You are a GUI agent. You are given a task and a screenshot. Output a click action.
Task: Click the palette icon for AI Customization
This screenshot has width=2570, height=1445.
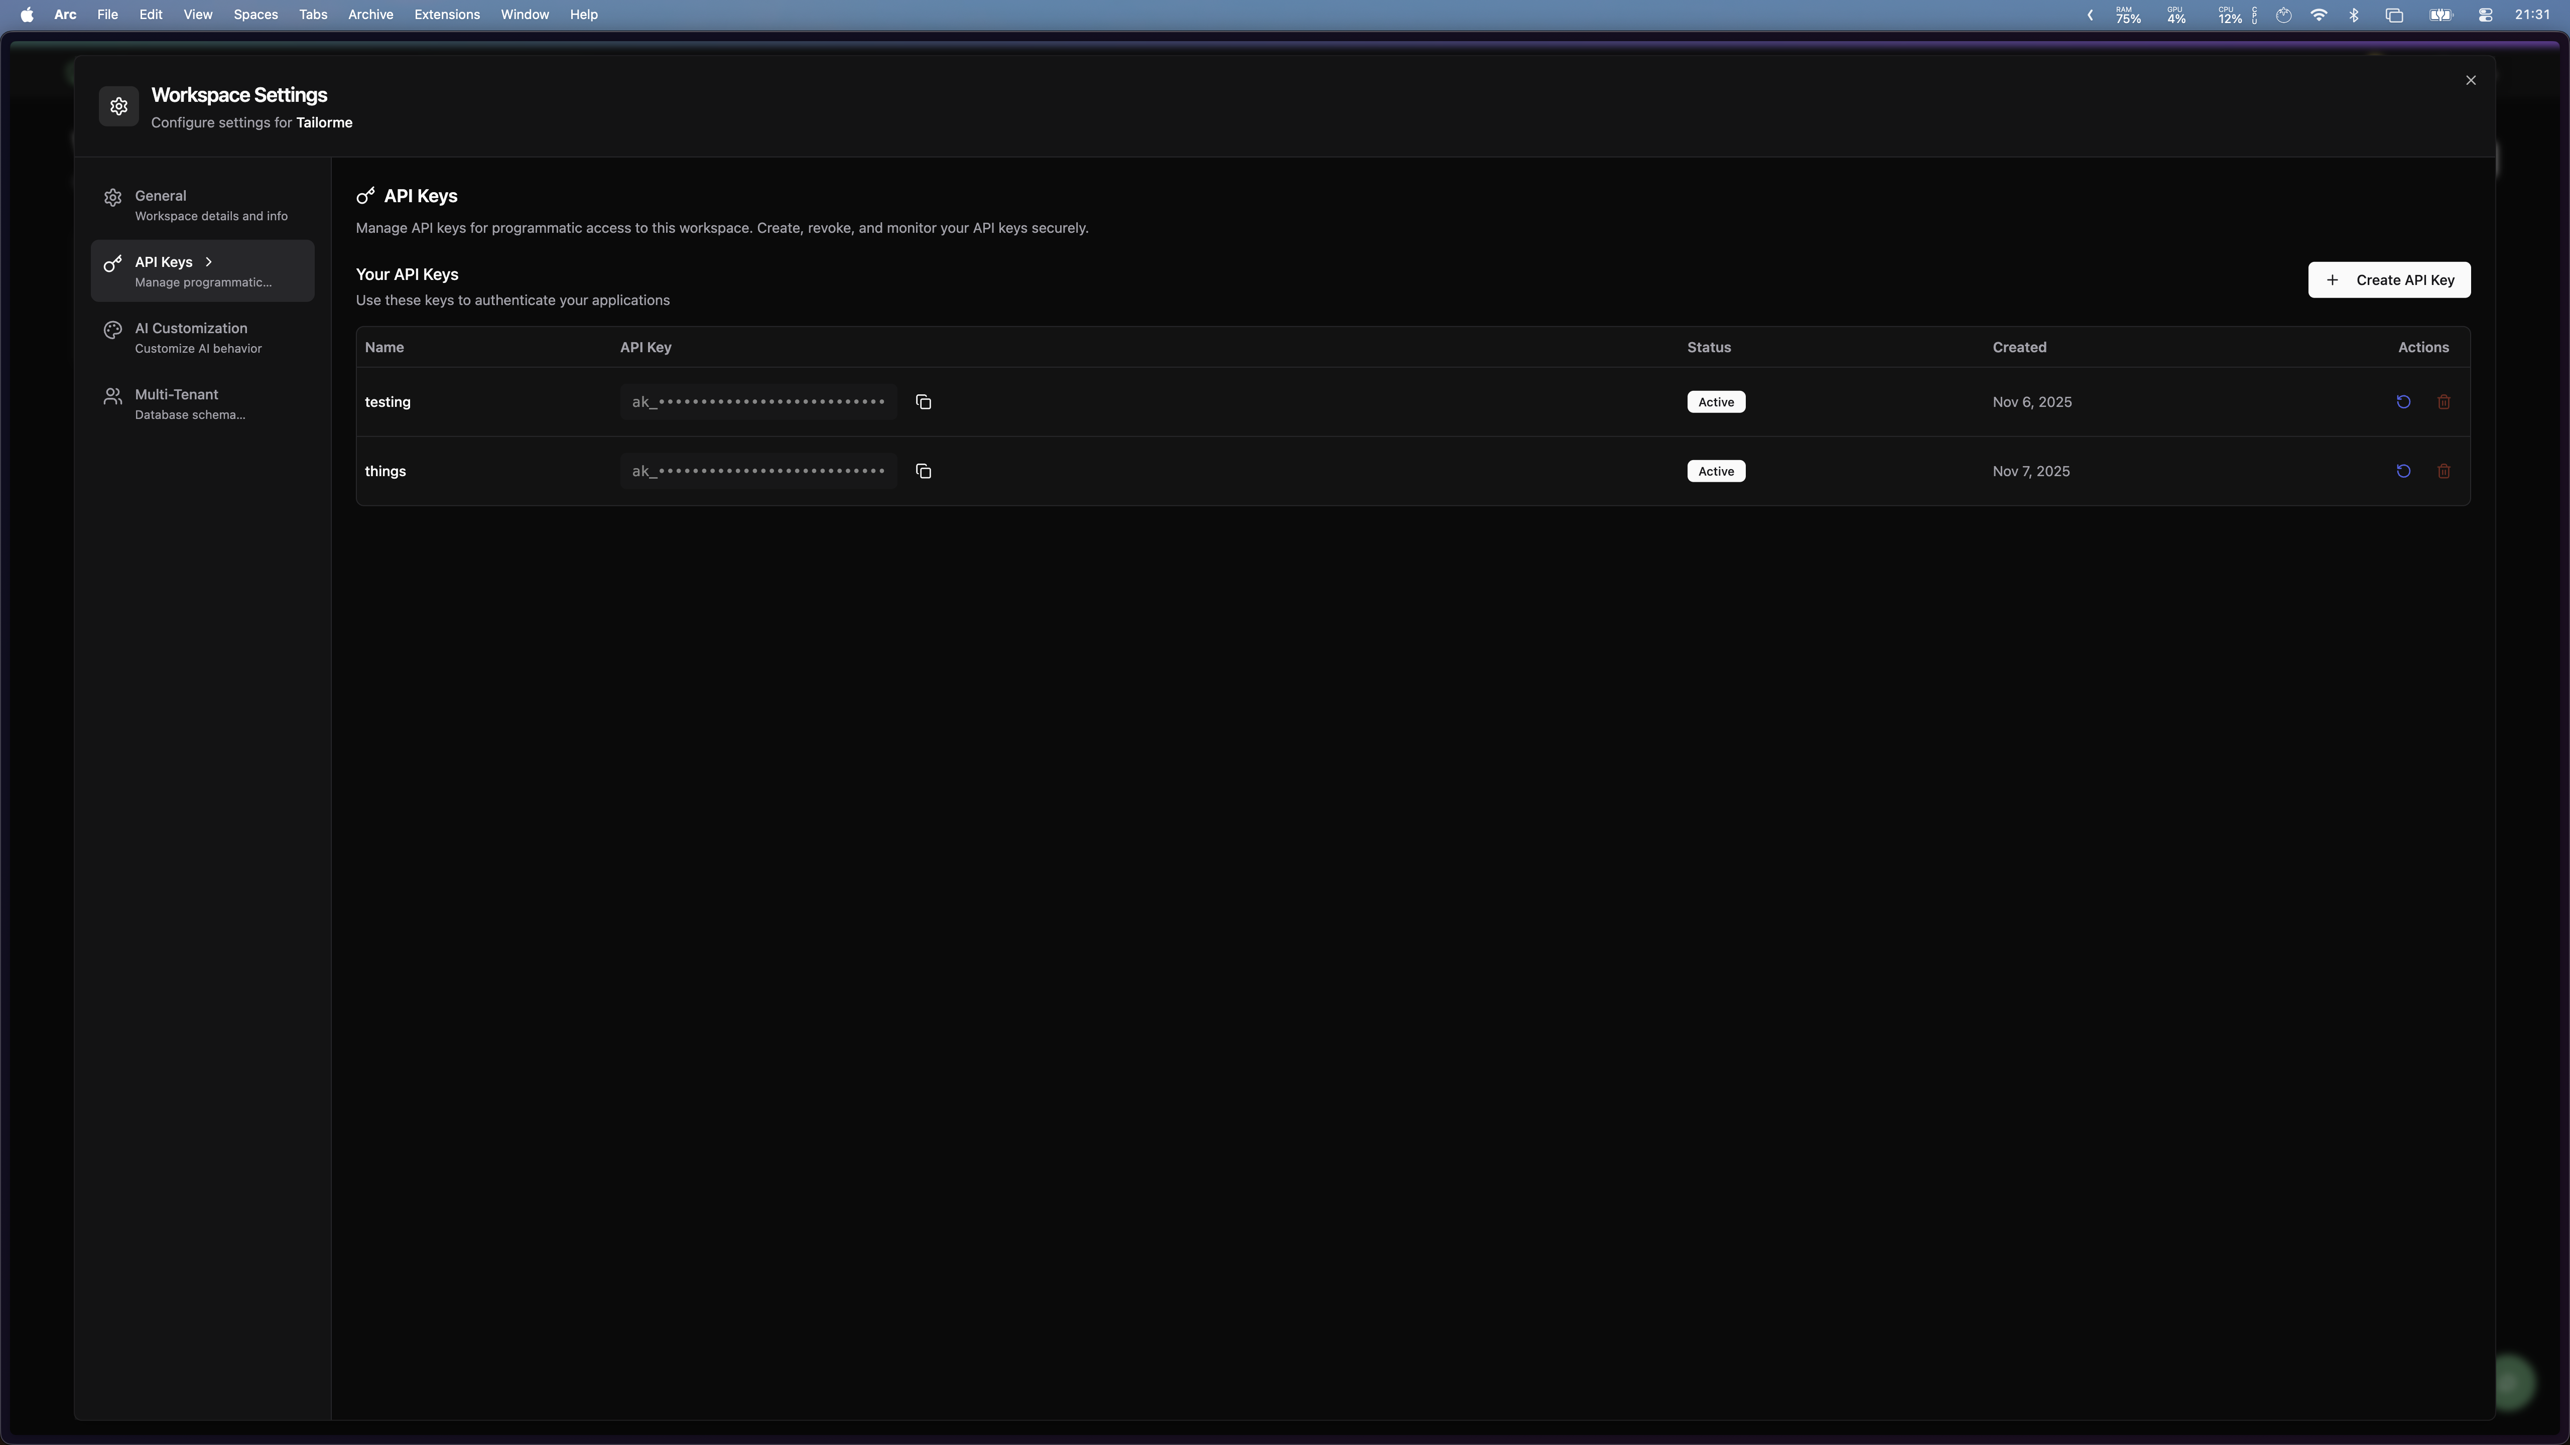tap(113, 330)
